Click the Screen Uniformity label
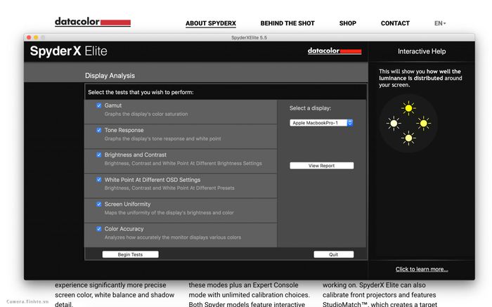 point(127,204)
